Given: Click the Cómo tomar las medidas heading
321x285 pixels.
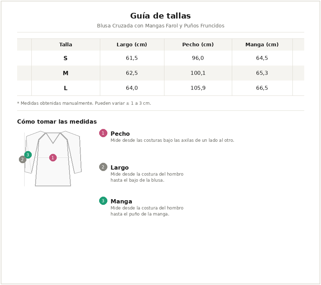Looking at the screenshot, I should pos(57,122).
